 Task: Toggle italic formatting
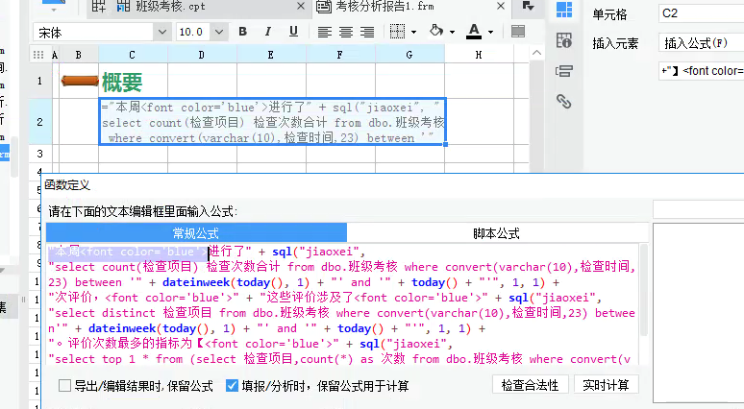tap(268, 32)
